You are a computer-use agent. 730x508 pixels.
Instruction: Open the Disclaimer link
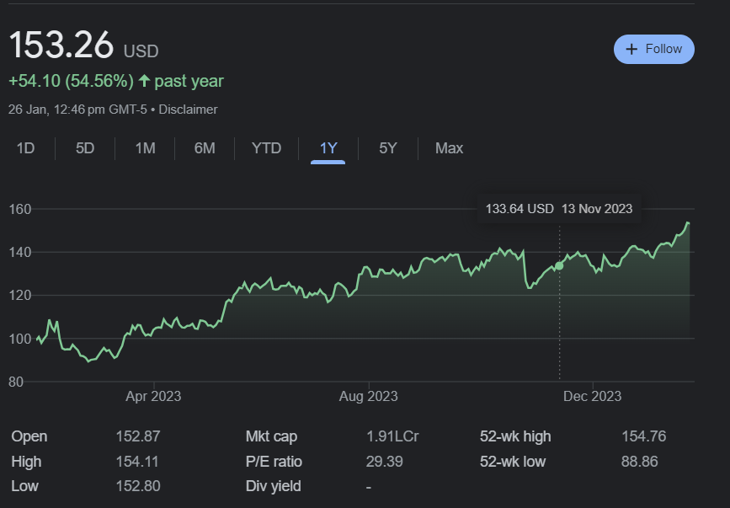tap(188, 110)
